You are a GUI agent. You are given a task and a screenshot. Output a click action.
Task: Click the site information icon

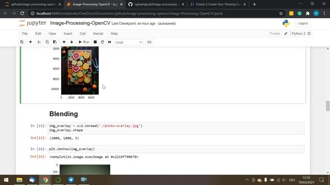32,13
